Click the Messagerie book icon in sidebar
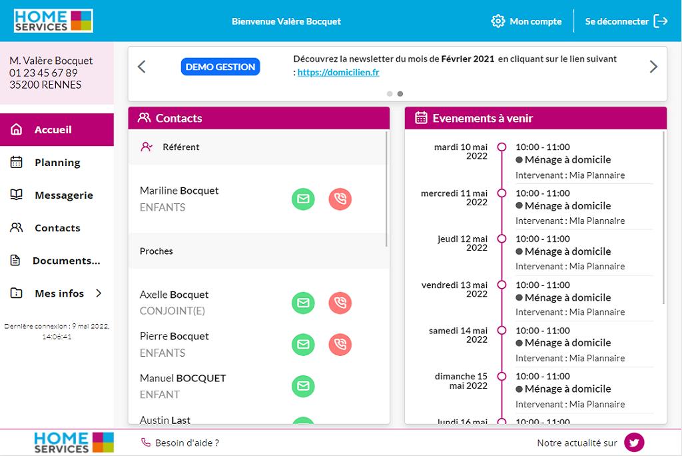The height and width of the screenshot is (456, 682). coord(16,195)
